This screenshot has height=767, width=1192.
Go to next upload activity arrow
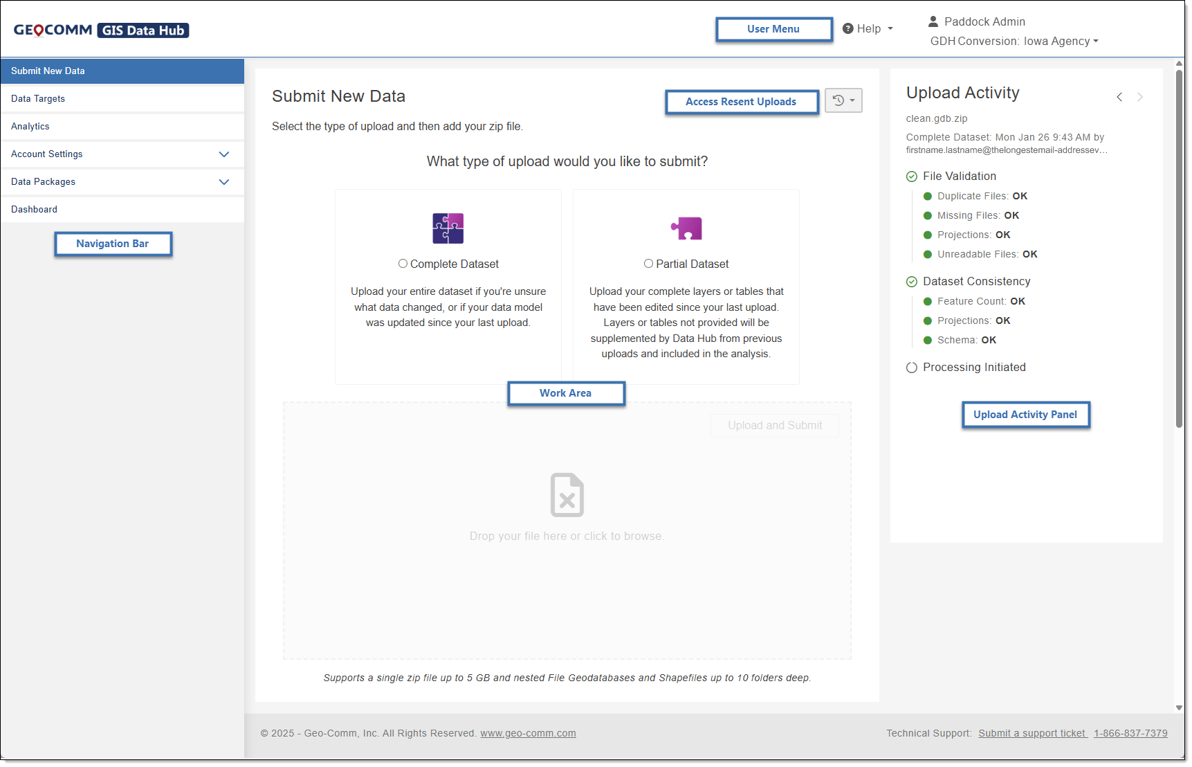pyautogui.click(x=1139, y=98)
